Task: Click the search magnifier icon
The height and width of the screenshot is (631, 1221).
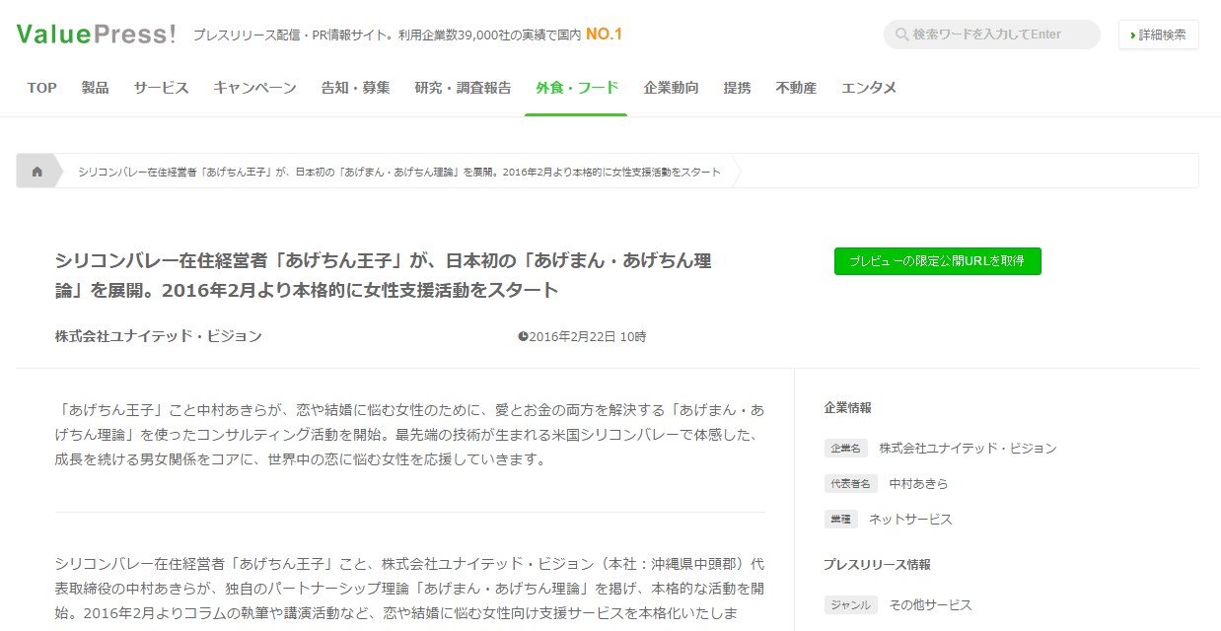Action: tap(901, 35)
